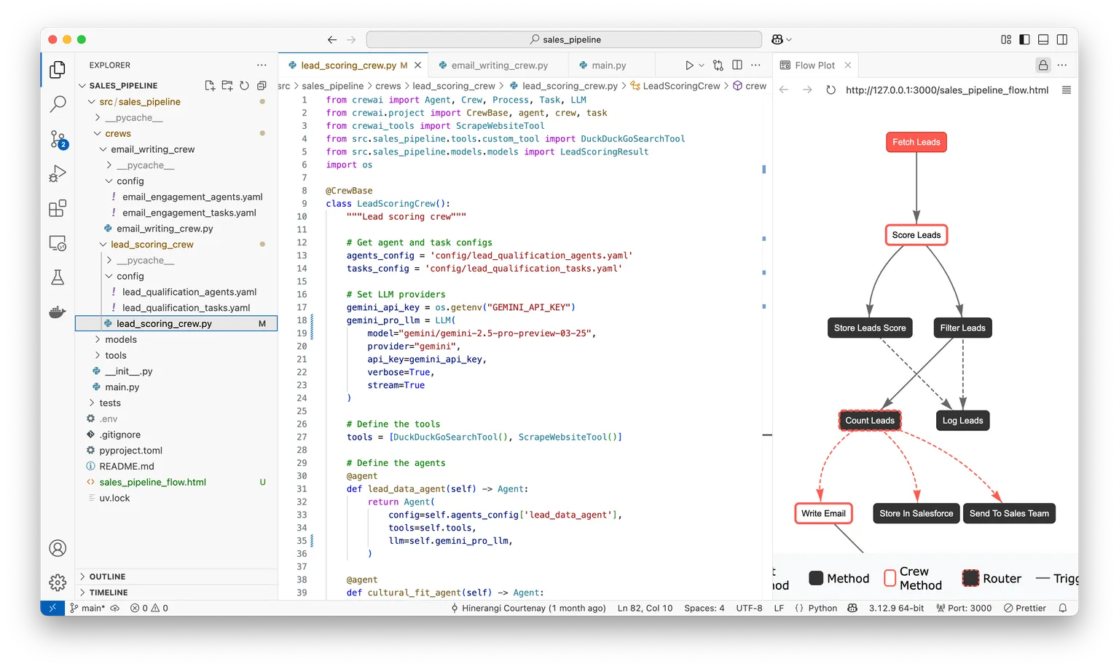Toggle the primary side bar visibility

[x=1024, y=39]
